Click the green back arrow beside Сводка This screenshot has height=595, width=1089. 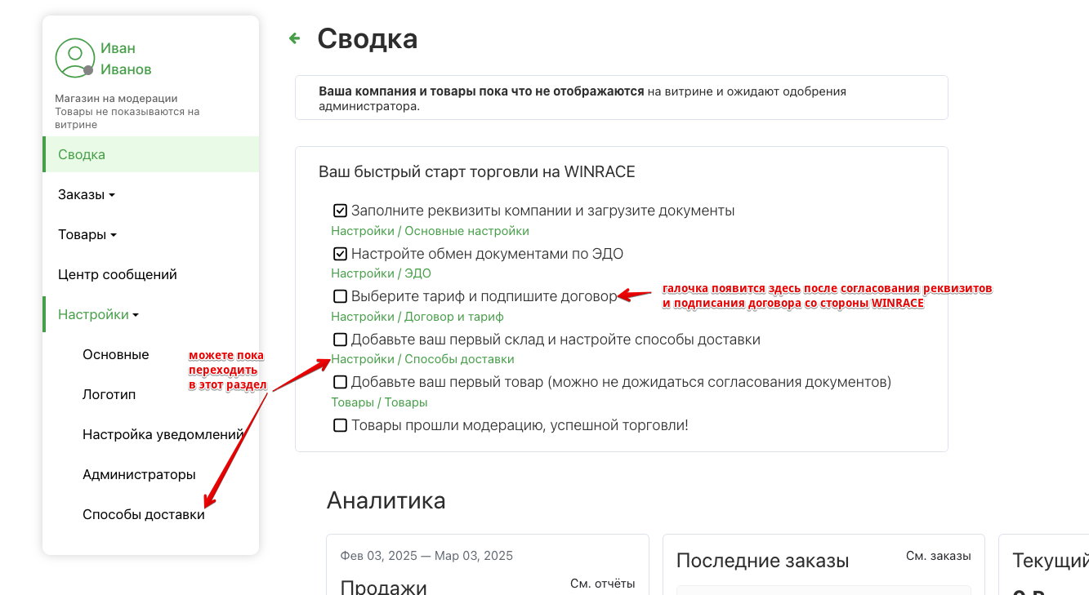295,38
